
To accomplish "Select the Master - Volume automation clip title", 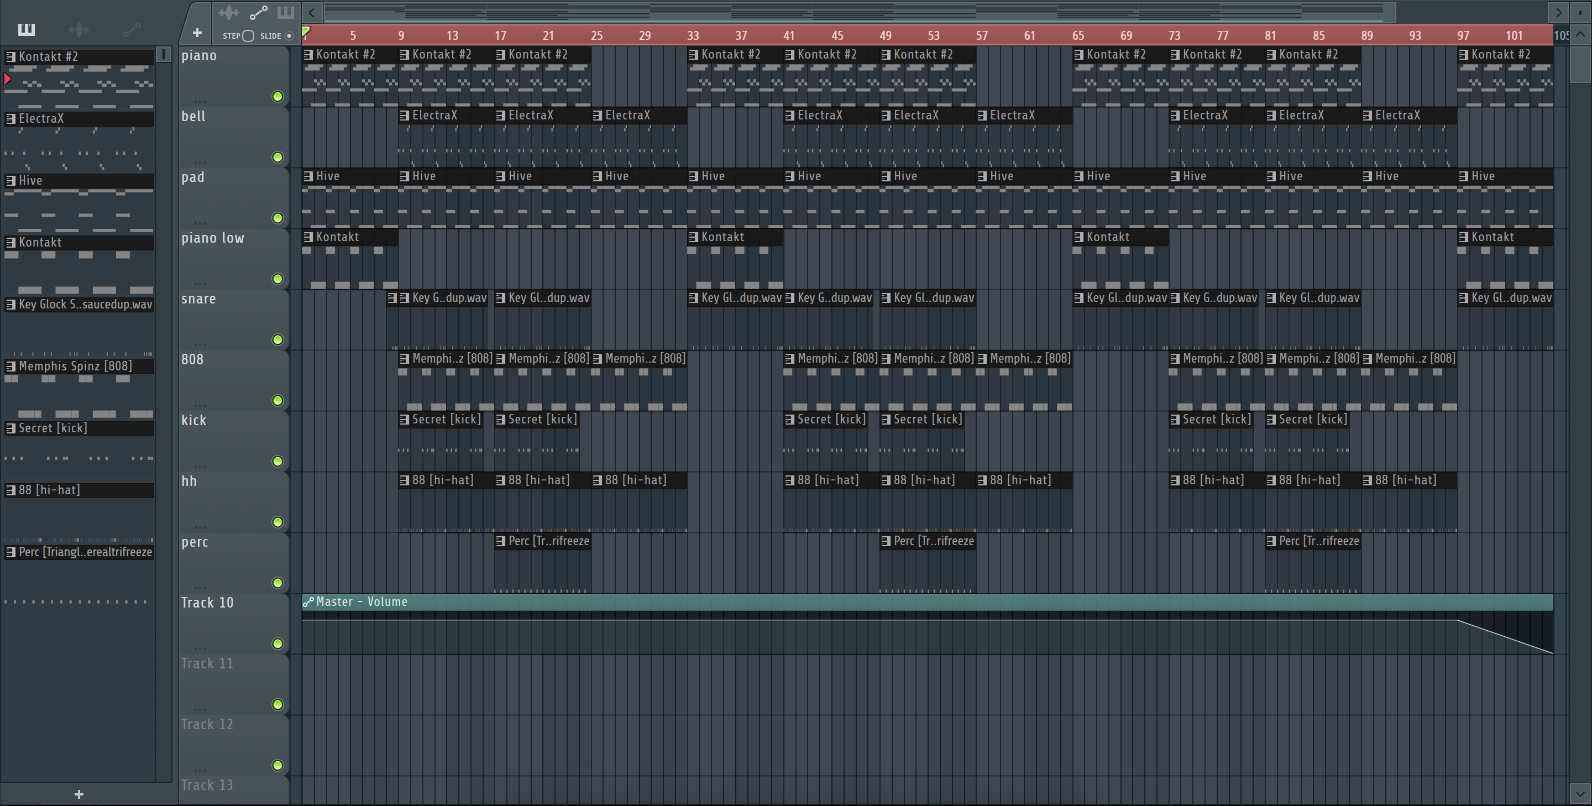I will pos(362,601).
